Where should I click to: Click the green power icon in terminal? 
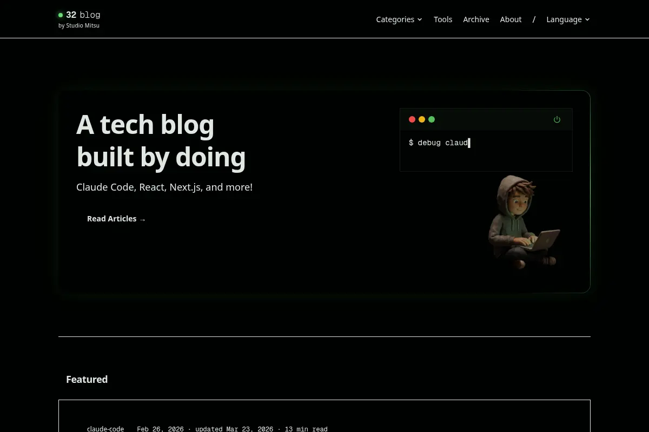557,119
